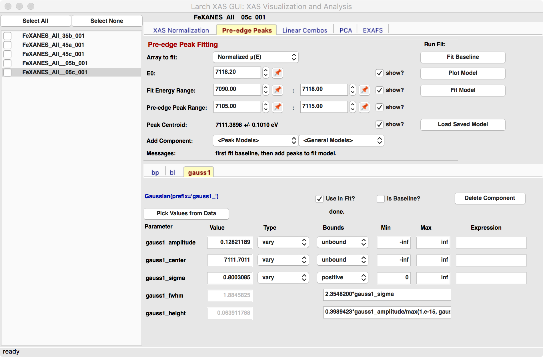Viewport: 543px width, 357px height.
Task: Click stepper arrows beside the 7115.00 field
Action: [353, 107]
